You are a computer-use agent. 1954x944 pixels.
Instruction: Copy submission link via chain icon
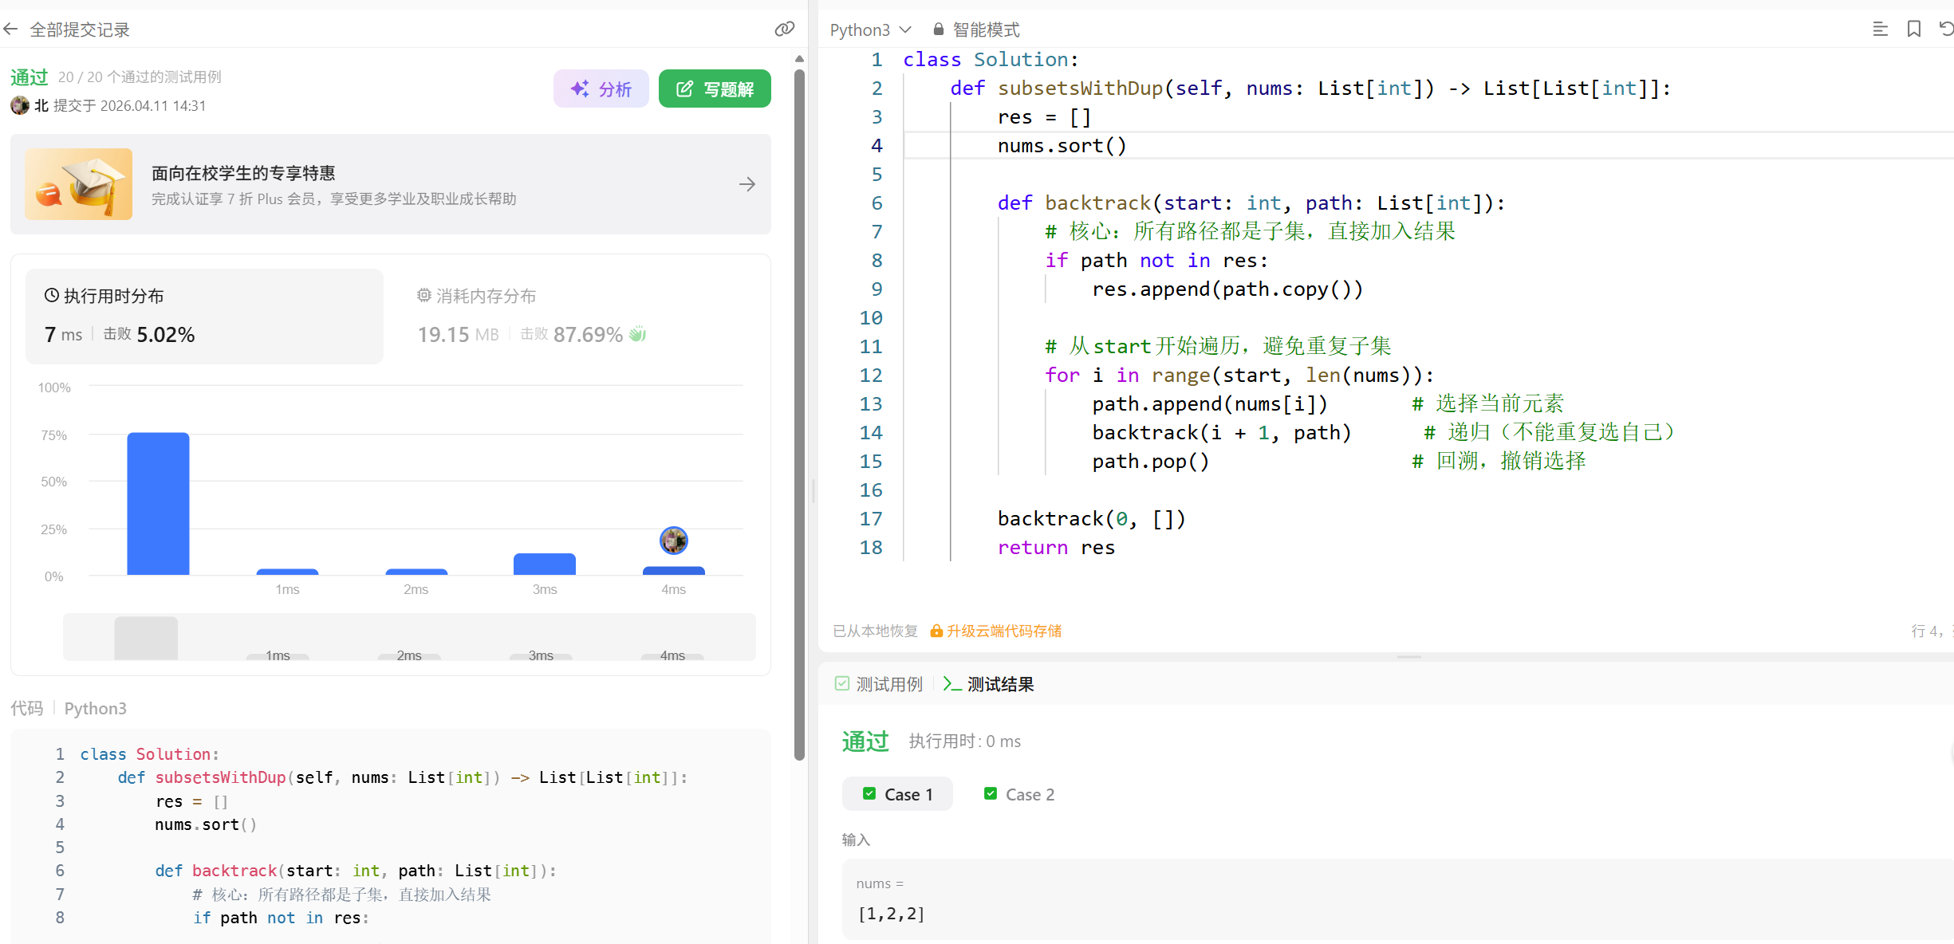784,29
